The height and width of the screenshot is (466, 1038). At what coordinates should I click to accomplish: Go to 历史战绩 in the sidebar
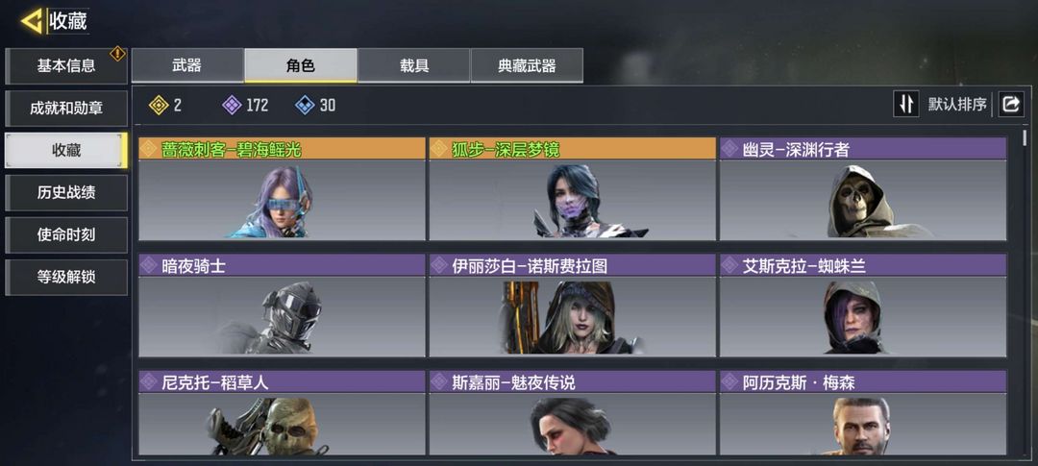[x=66, y=192]
